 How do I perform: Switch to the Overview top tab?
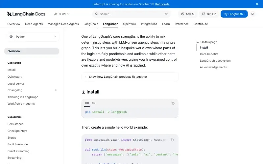14,24
